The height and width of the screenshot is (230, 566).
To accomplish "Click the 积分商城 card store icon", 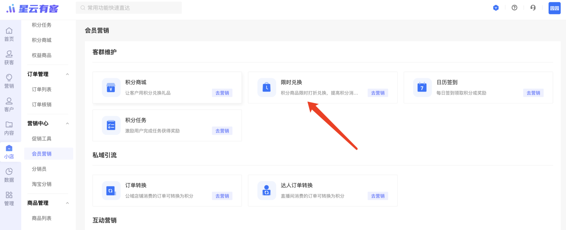I will point(111,87).
